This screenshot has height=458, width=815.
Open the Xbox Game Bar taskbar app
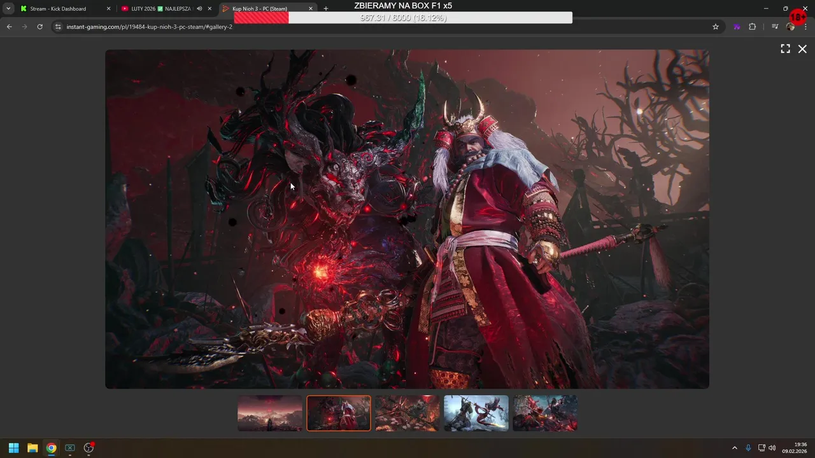click(70, 448)
